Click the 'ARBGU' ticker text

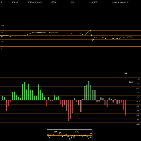coord(94,2)
